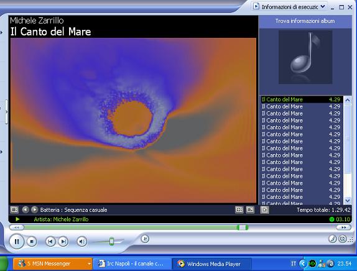Click the MSN Messenger tray icon
Viewport: 357px width, 271px height.
tap(322, 264)
